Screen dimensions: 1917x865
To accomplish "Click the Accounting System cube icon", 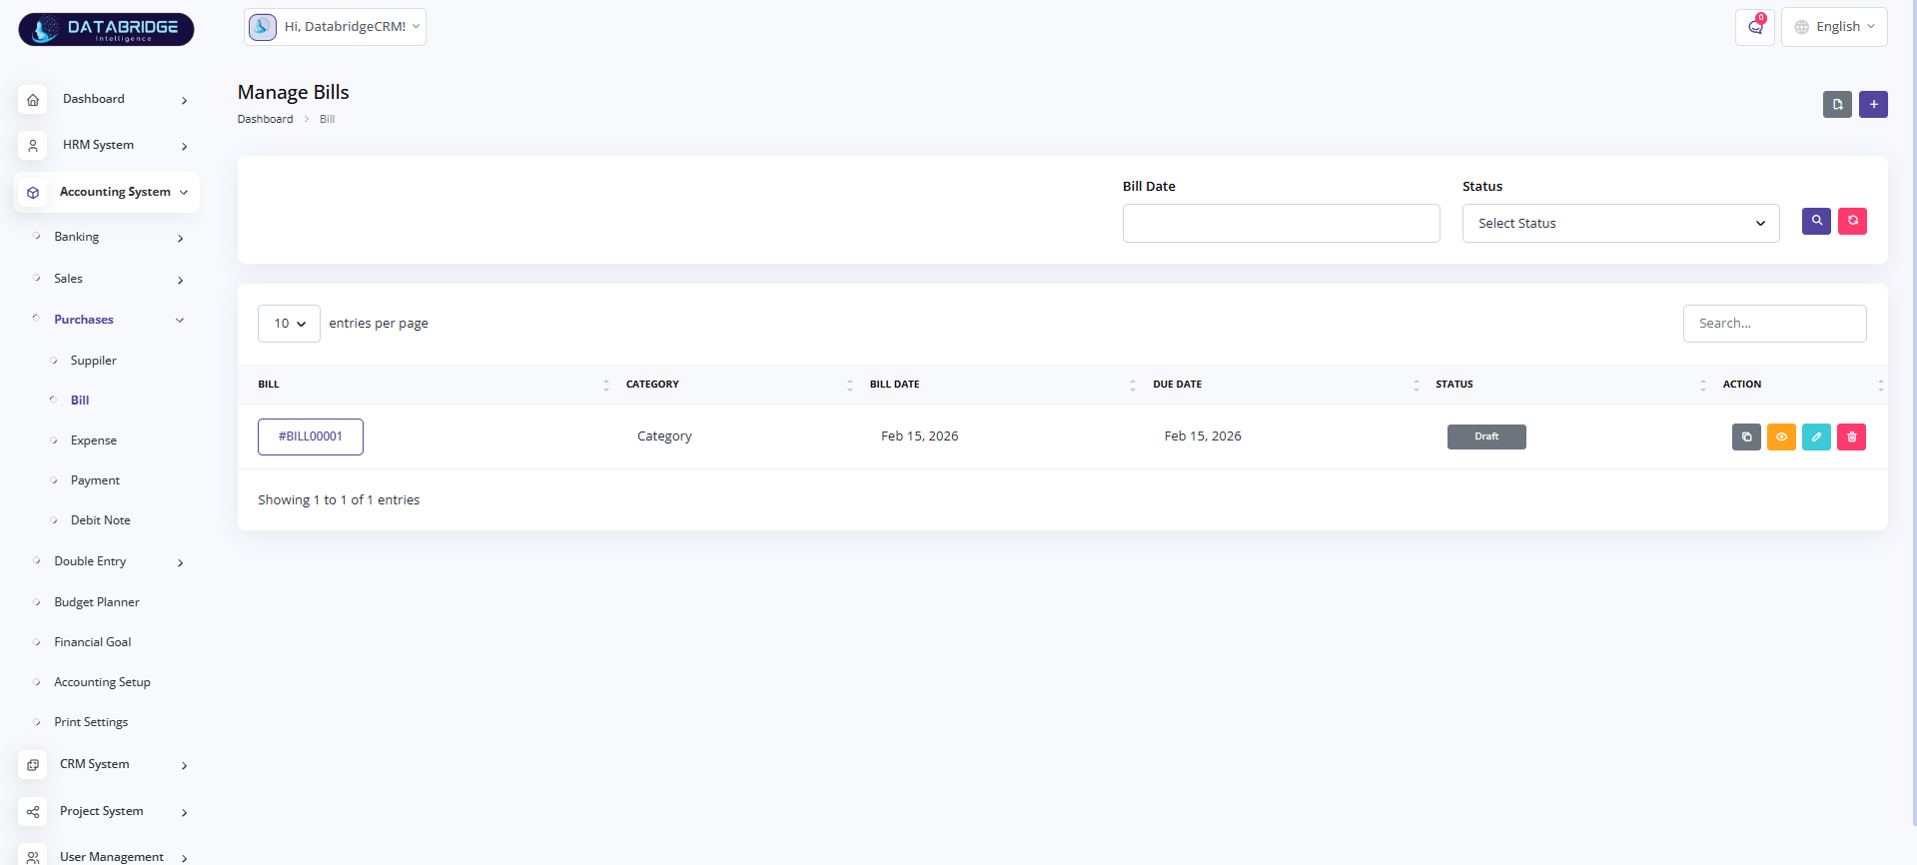I will click(33, 192).
